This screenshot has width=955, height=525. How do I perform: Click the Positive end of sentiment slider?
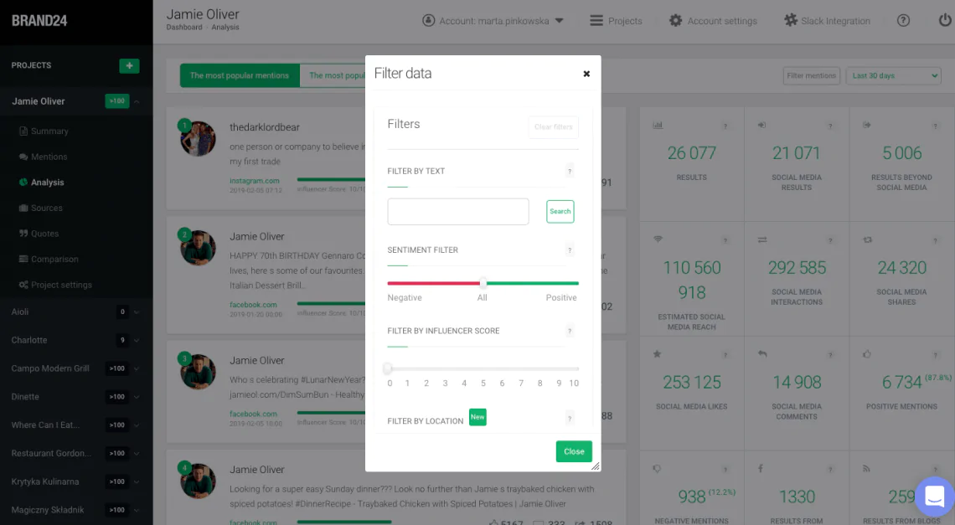(561, 298)
